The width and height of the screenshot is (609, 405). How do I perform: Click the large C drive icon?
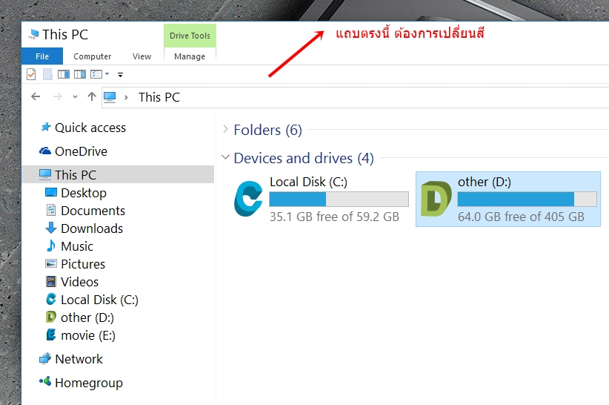point(248,199)
